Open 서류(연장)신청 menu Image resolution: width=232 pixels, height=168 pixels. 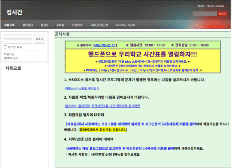pyautogui.click(x=99, y=25)
